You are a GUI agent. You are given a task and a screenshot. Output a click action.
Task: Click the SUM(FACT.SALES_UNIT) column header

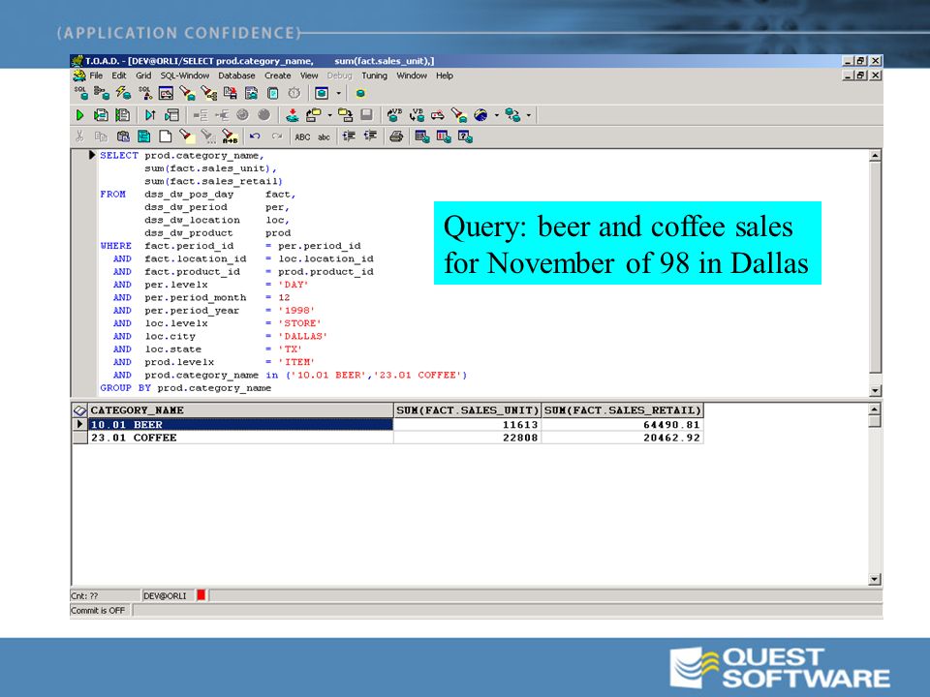click(x=467, y=410)
